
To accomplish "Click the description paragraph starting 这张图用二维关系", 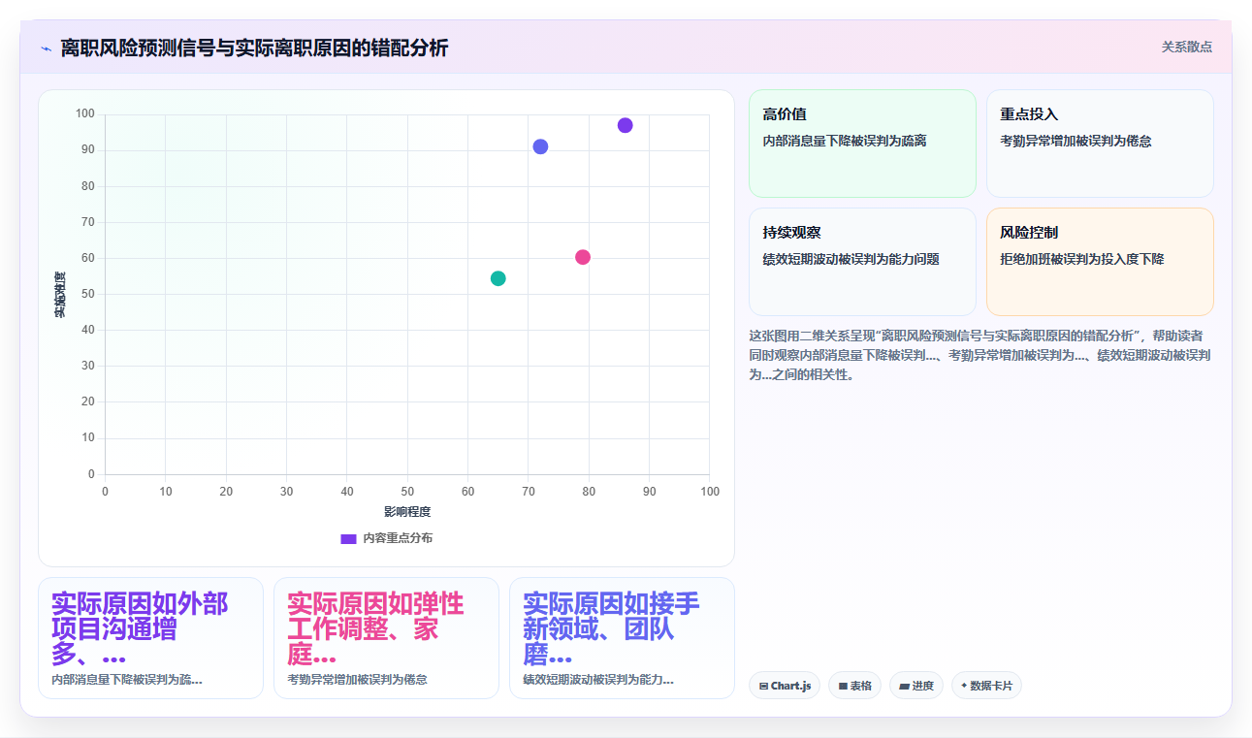I will pos(979,355).
